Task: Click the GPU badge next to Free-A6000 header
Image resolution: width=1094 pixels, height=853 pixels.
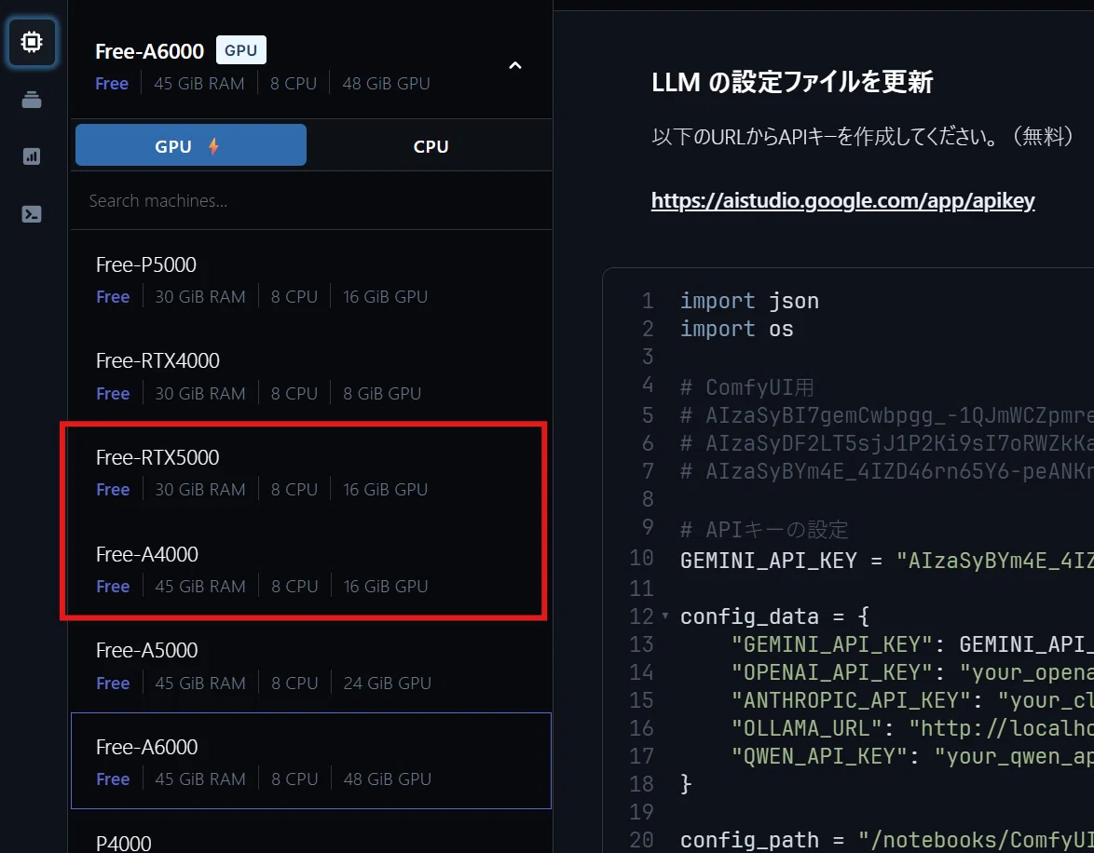Action: pyautogui.click(x=240, y=50)
